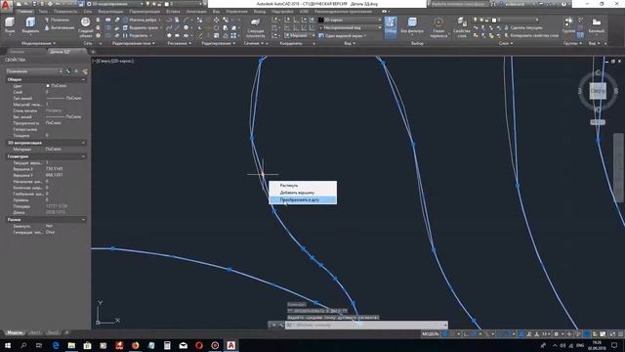
Task: Click Make Current (Сделать текущим) layer button
Action: 523,27
